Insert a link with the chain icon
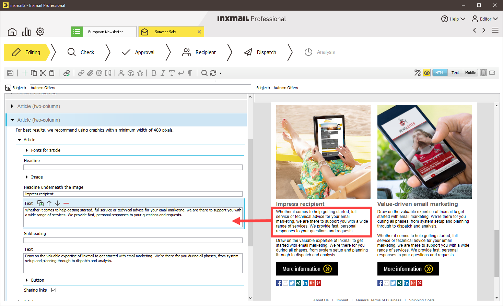 coord(81,73)
